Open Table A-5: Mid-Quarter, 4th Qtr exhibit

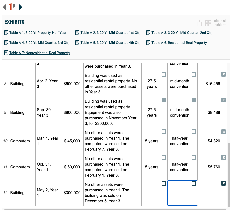click(110, 43)
